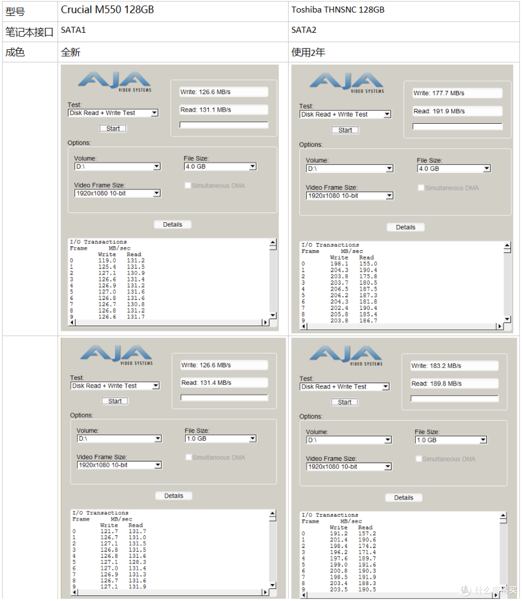
Task: Click Details in the Crucial 1.0 GB panel
Action: 174,496
